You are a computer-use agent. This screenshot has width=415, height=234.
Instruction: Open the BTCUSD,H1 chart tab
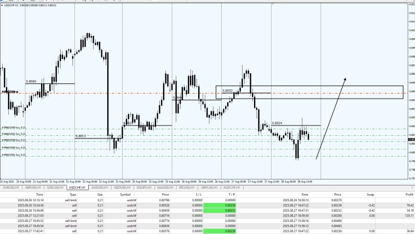pyautogui.click(x=187, y=187)
